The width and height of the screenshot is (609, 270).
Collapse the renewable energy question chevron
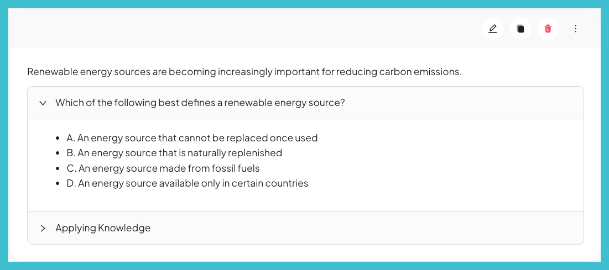[x=43, y=103]
